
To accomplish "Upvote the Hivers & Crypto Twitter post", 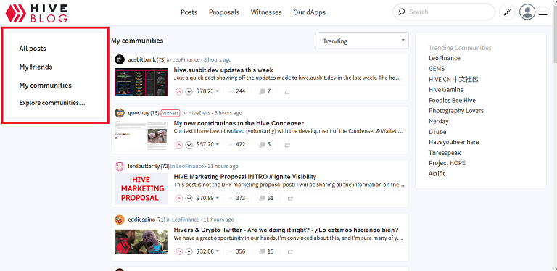I will [179, 251].
